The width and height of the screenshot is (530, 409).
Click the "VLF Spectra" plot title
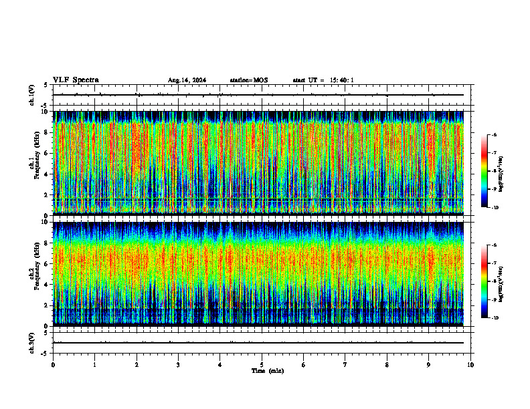click(x=76, y=80)
